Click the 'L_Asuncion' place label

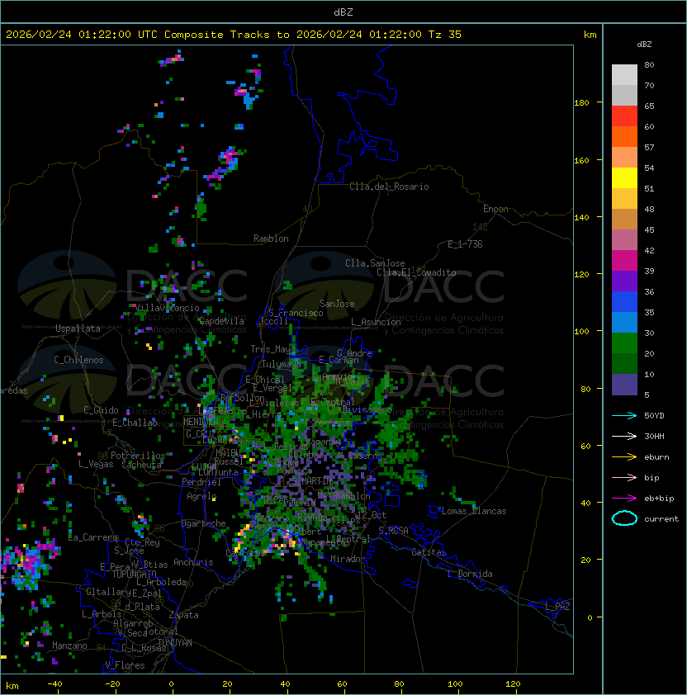pyautogui.click(x=376, y=322)
